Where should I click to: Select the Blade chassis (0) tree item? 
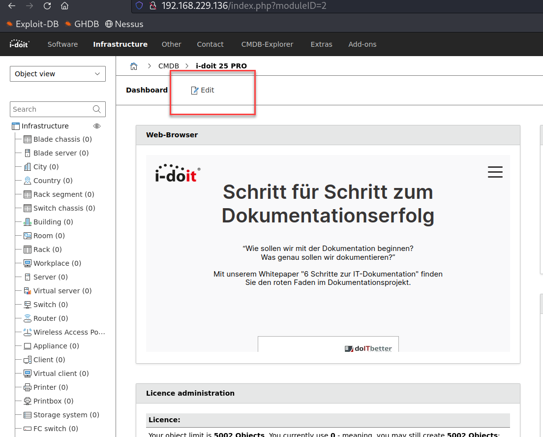pos(62,139)
